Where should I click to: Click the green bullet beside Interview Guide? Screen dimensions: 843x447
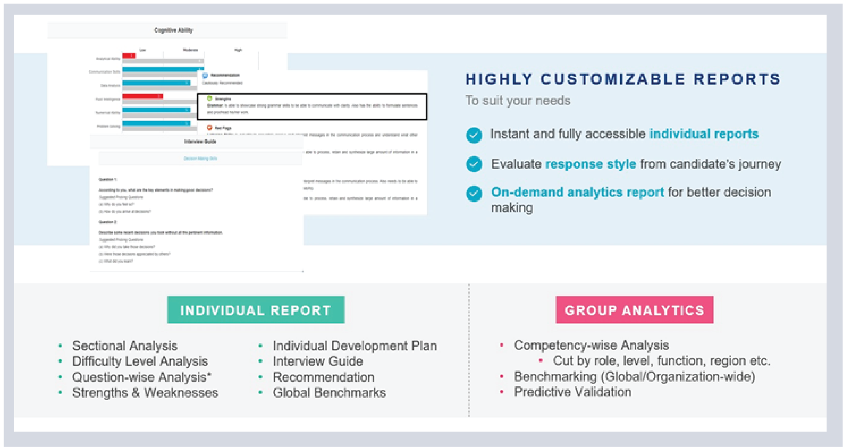261,361
